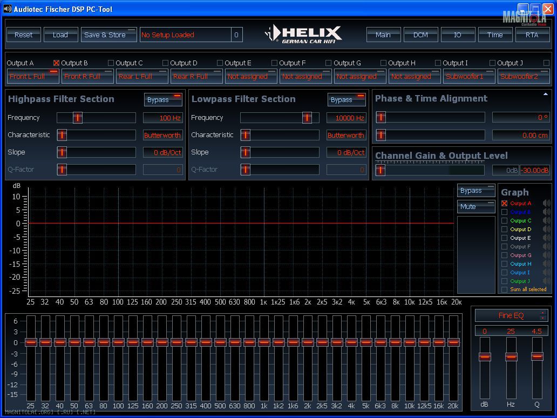
Task: Click the Fine EQ up arrow
Action: click(542, 313)
